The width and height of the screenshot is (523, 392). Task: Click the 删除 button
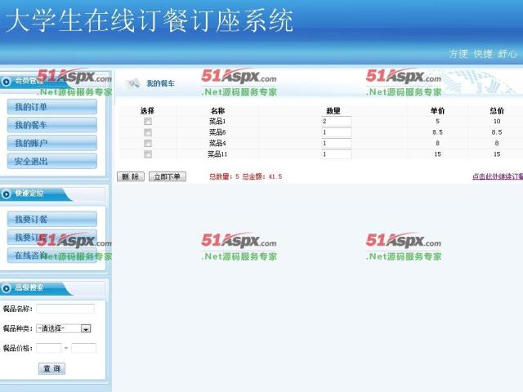click(x=131, y=176)
